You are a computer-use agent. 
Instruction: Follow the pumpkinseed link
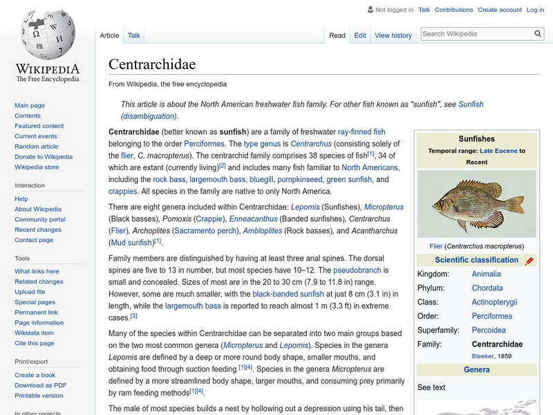[300, 180]
